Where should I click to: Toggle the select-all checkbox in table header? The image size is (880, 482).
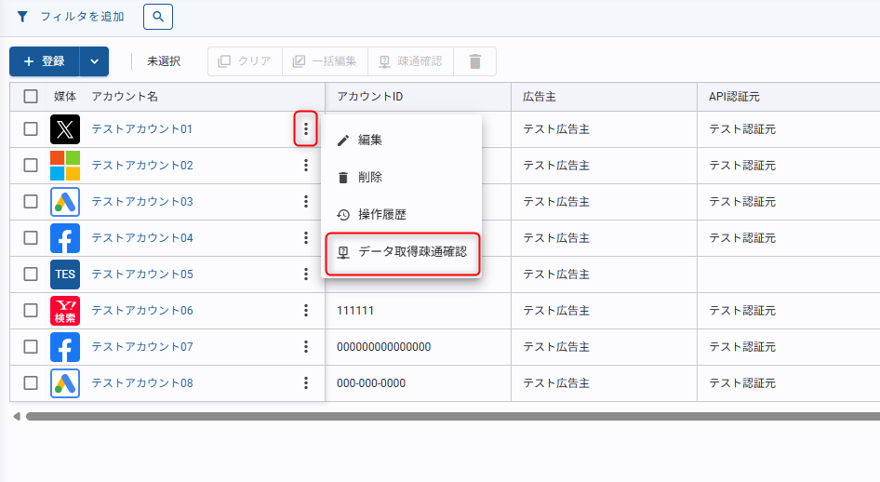pos(31,97)
